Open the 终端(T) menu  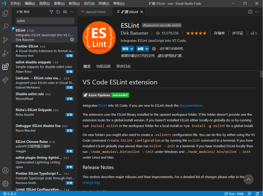click(104, 4)
